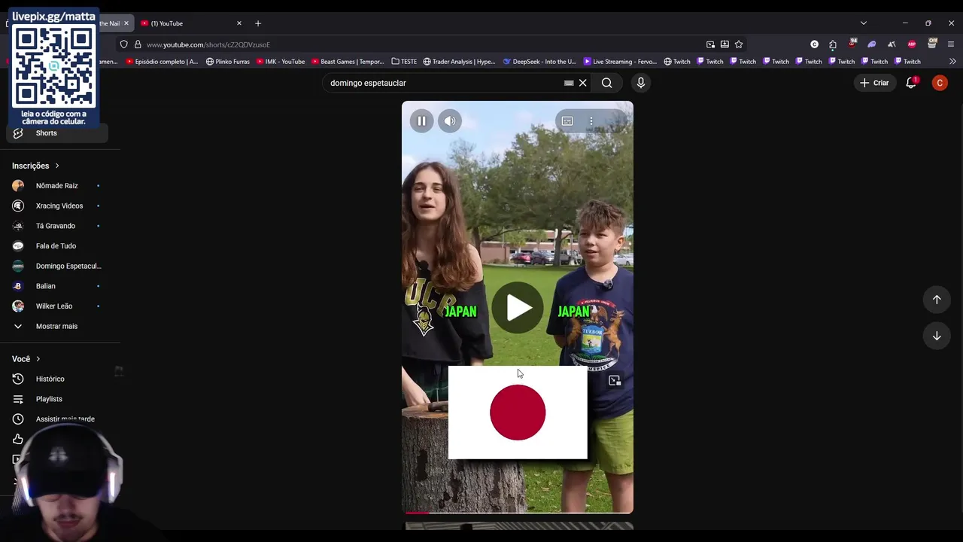Expand the Você section chevron
This screenshot has width=963, height=542.
[38, 359]
